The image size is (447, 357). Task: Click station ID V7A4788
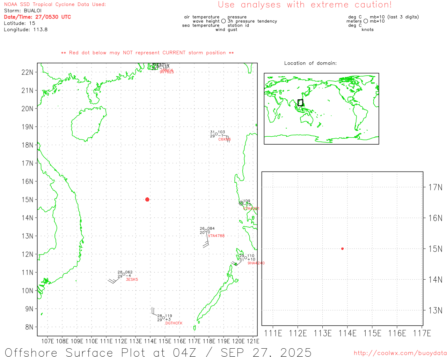click(x=216, y=236)
